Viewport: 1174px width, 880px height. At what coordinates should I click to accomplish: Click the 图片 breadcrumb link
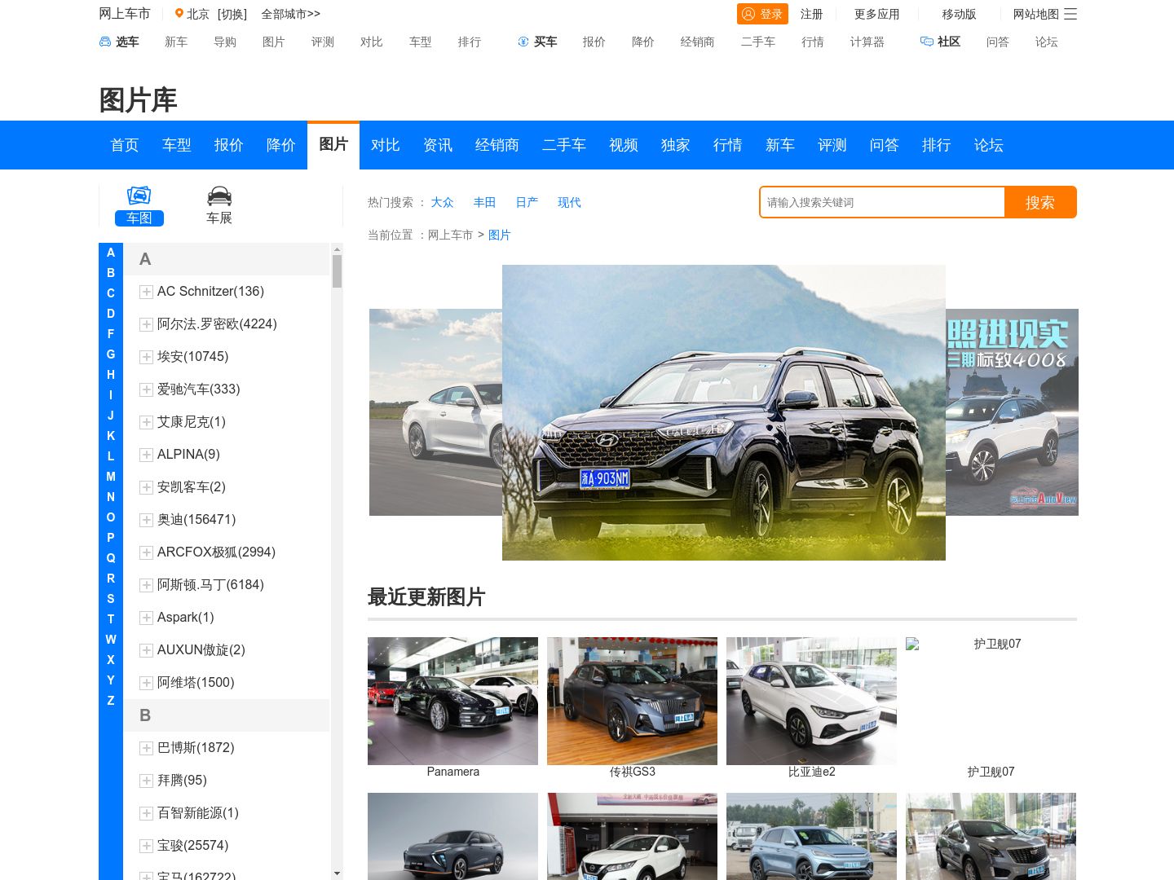500,235
